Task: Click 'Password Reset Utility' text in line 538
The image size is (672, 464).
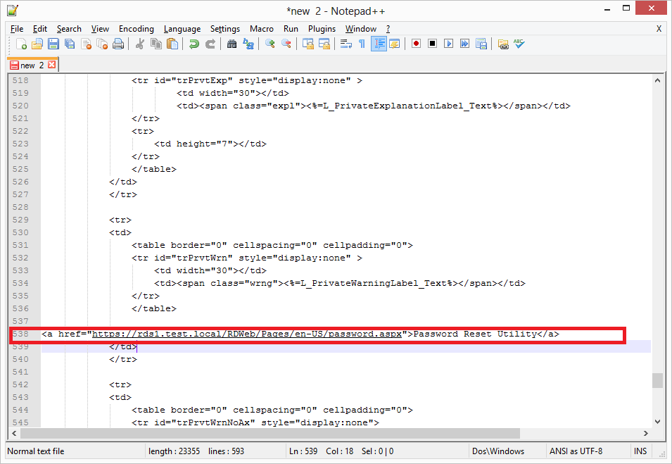Action: [x=475, y=334]
